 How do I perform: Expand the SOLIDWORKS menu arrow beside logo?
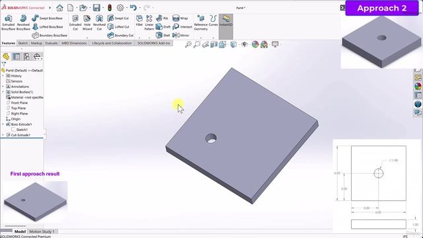[50, 8]
